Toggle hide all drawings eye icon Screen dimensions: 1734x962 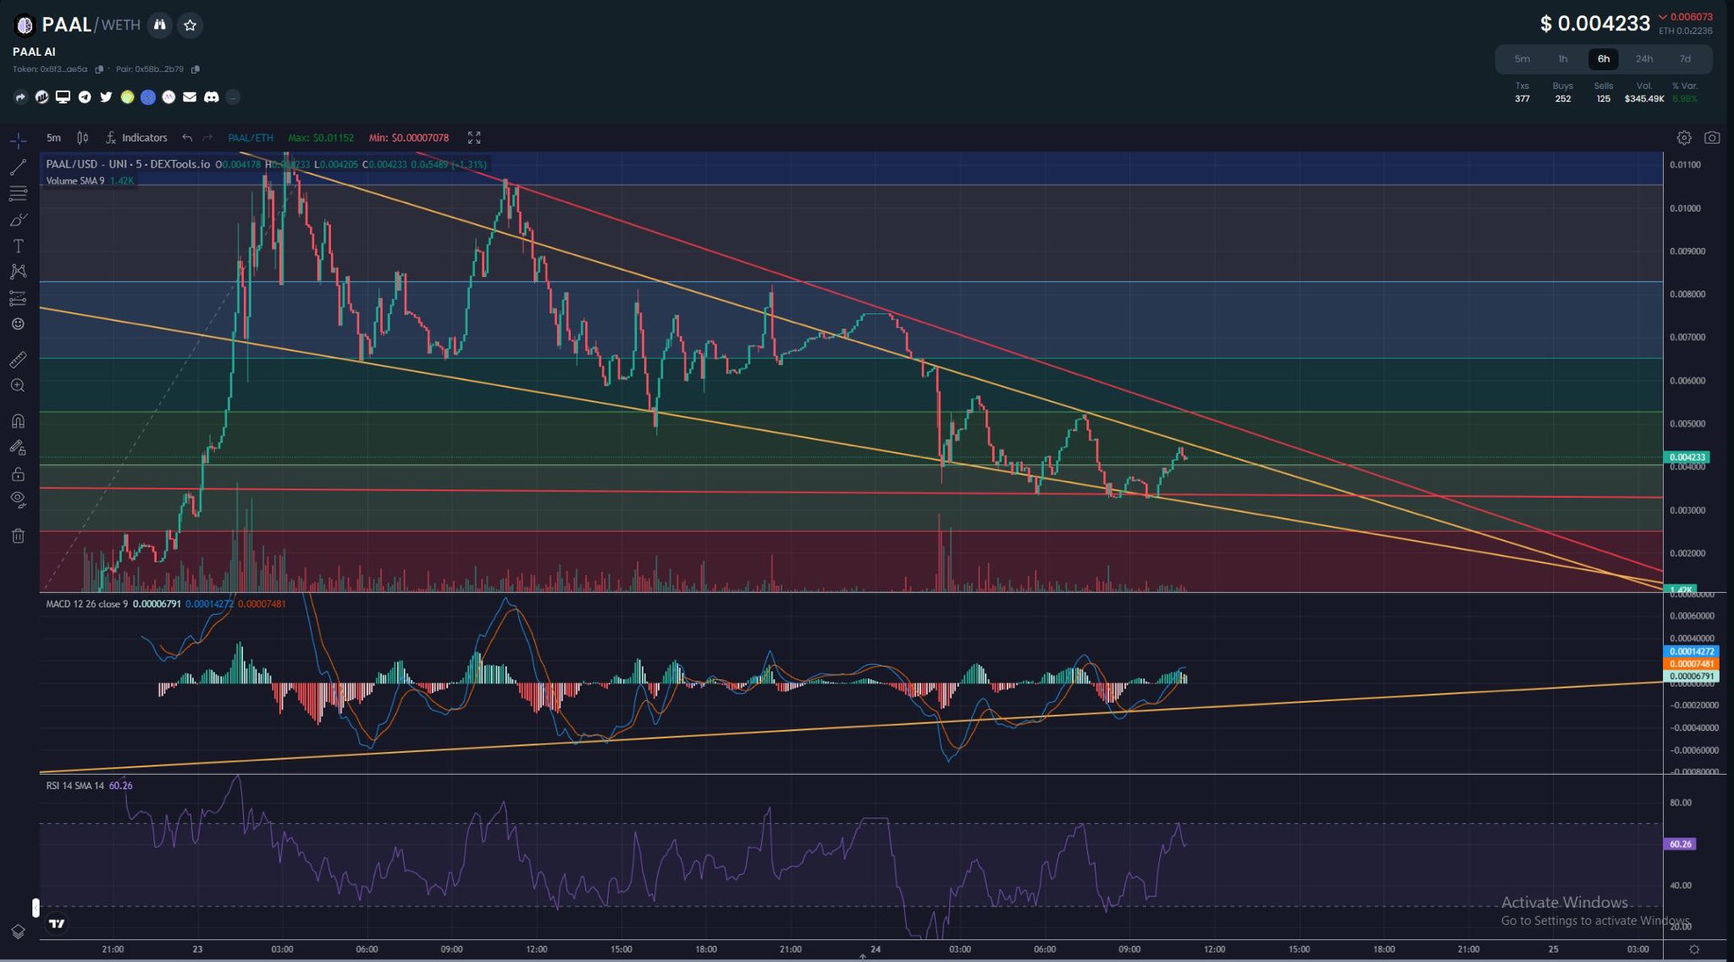pyautogui.click(x=18, y=500)
